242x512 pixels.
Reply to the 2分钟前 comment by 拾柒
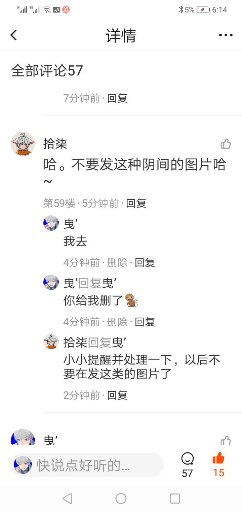pyautogui.click(x=117, y=395)
